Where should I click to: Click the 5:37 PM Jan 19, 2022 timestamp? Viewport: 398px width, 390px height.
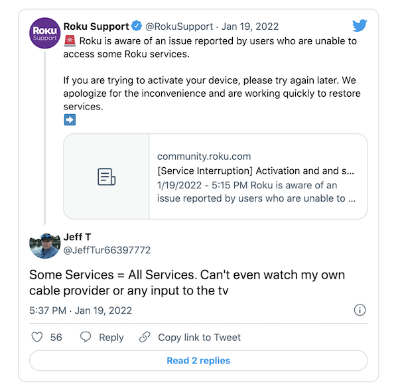click(x=80, y=310)
